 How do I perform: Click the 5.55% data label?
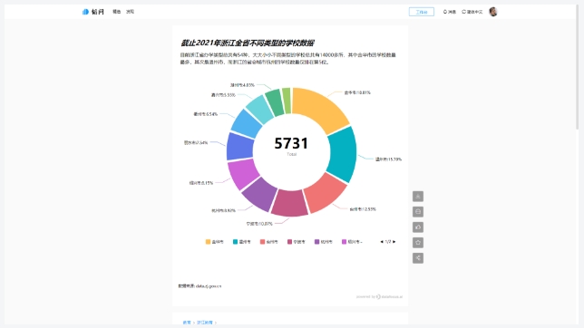223,95
